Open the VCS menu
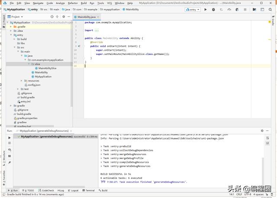Image resolution: width=277 pixels, height=198 pixels. coord(110,3)
